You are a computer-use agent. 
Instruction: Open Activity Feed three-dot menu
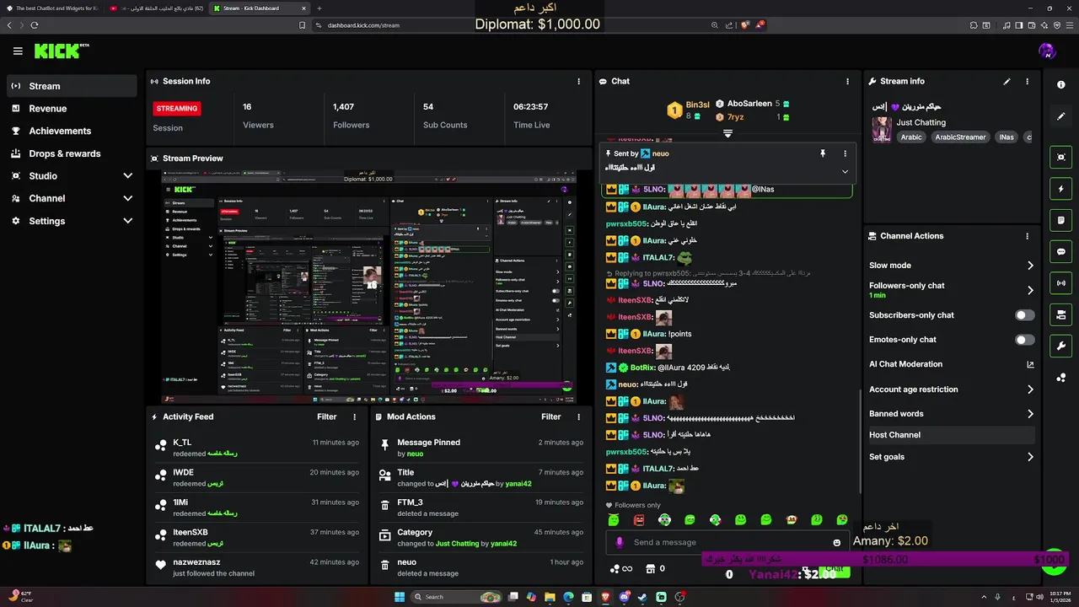354,416
